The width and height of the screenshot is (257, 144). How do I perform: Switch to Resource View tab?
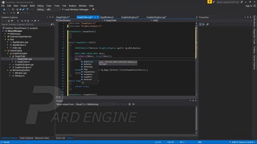(42, 138)
